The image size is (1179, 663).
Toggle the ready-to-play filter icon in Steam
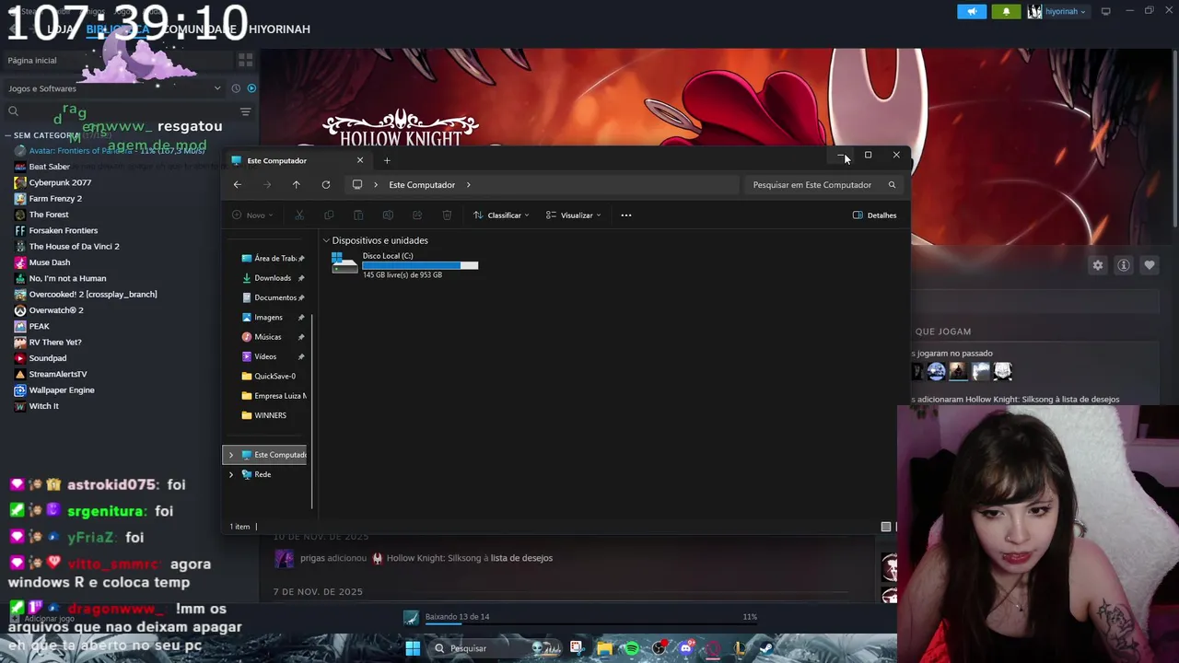pos(251,88)
